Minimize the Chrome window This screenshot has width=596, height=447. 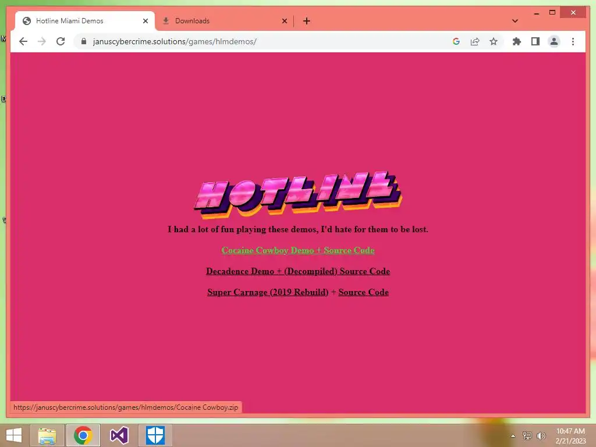click(x=536, y=13)
